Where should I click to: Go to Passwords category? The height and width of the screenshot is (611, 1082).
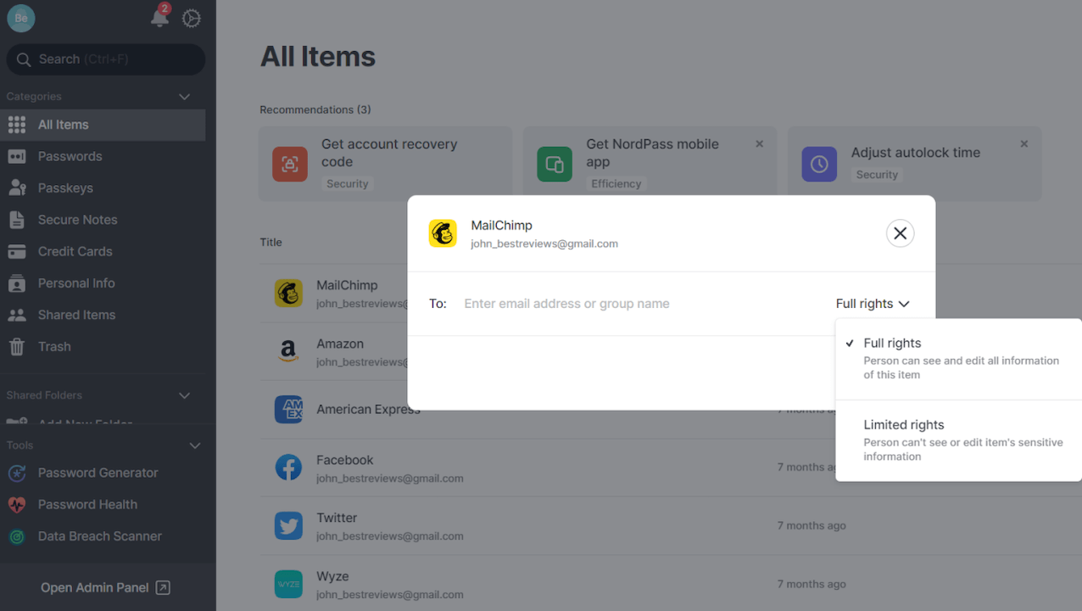(x=70, y=156)
